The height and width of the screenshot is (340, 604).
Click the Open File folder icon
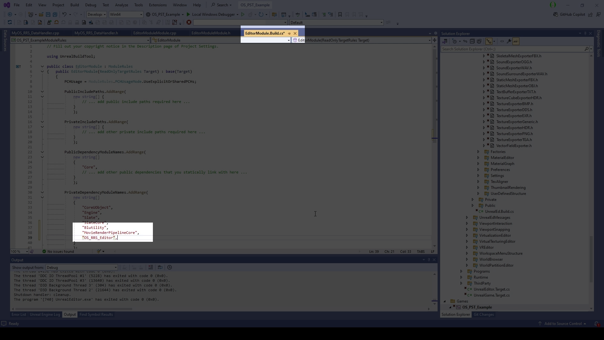coord(41,14)
